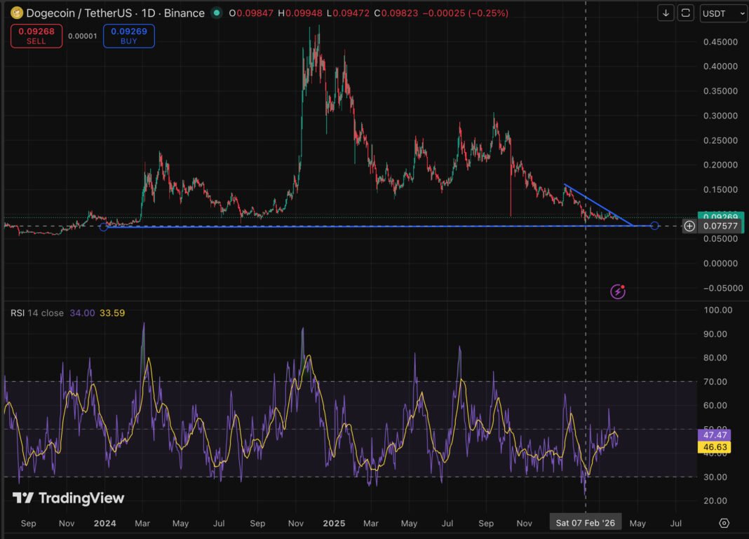Screen dimensions: 749x539
Task: Click the green market status dot
Action: [x=216, y=13]
